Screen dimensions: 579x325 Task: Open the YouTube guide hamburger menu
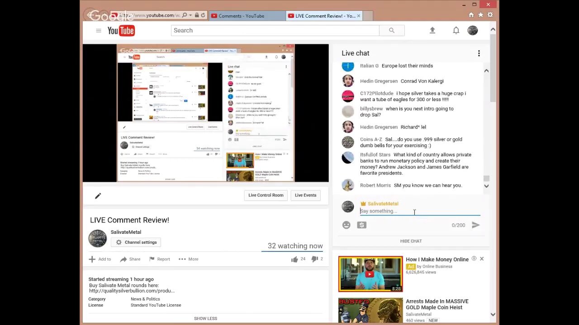pos(99,30)
